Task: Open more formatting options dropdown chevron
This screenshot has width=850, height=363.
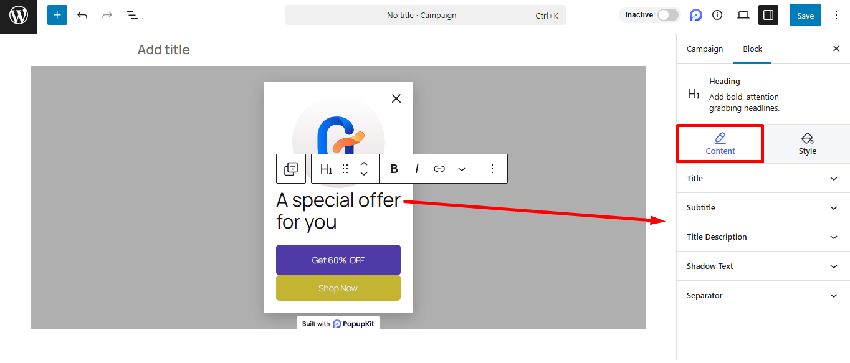Action: (462, 169)
